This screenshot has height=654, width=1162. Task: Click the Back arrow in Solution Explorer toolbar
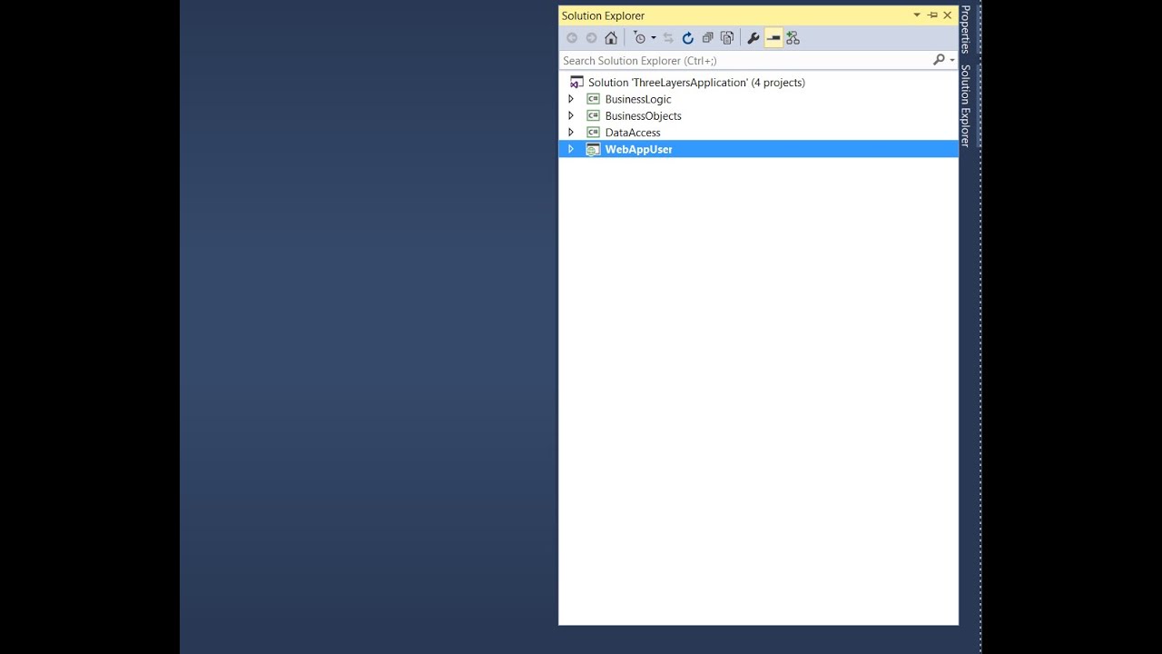pyautogui.click(x=572, y=38)
